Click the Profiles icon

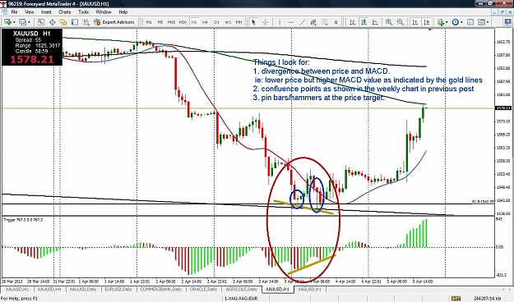pos(23,22)
